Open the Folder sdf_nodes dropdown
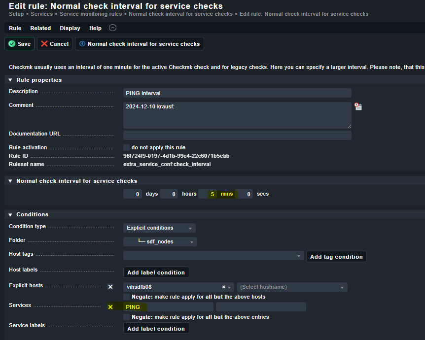The width and height of the screenshot is (425, 340). pyautogui.click(x=160, y=241)
